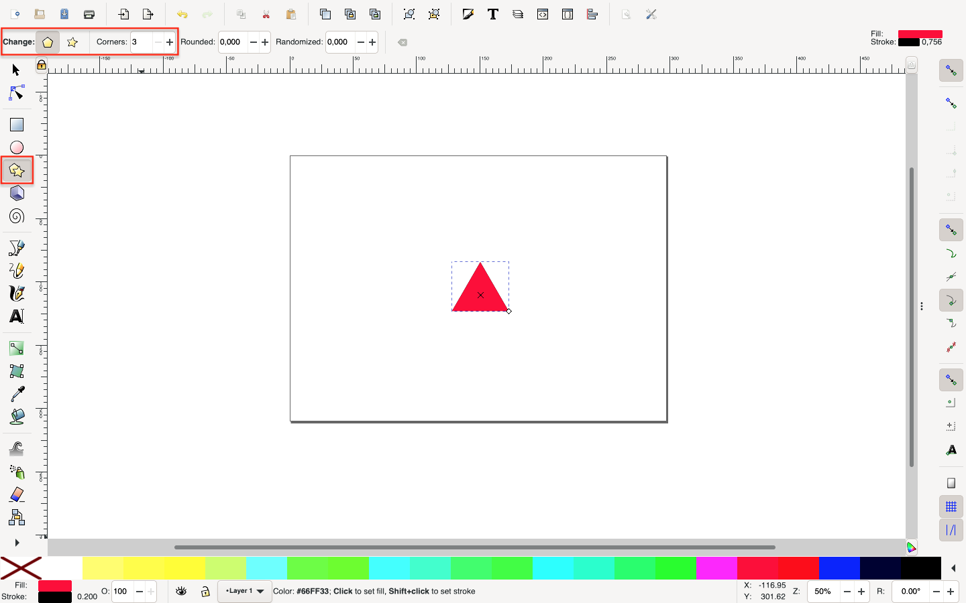
Task: Select the Calligraphy tool
Action: (16, 293)
